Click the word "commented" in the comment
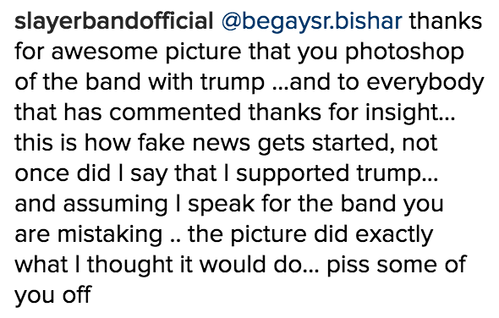 pos(175,113)
